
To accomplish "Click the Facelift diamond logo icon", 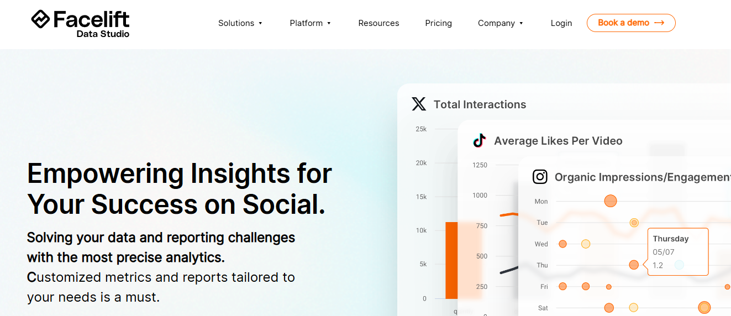I will coord(41,19).
